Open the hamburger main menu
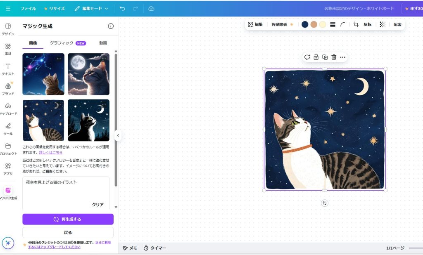 click(8, 8)
